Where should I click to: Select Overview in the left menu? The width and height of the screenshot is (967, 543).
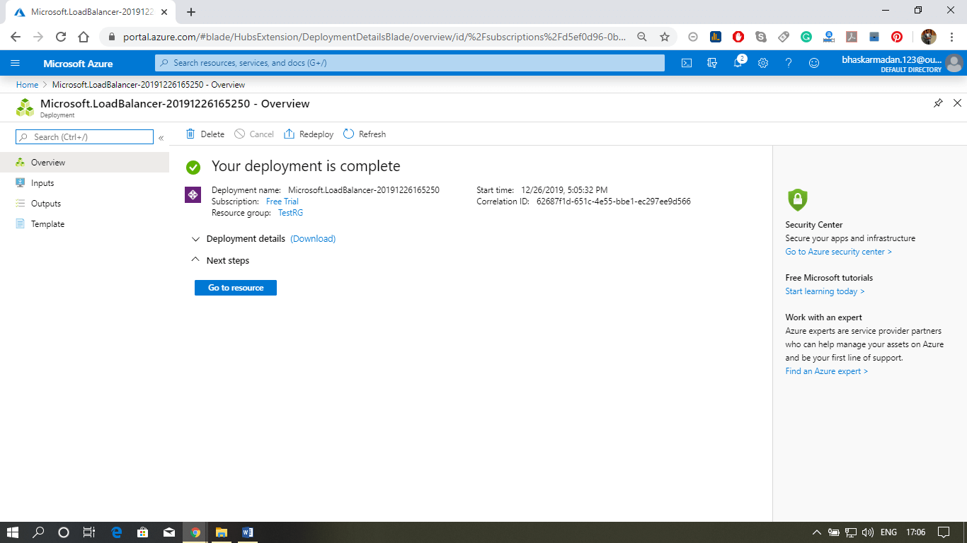(x=84, y=163)
